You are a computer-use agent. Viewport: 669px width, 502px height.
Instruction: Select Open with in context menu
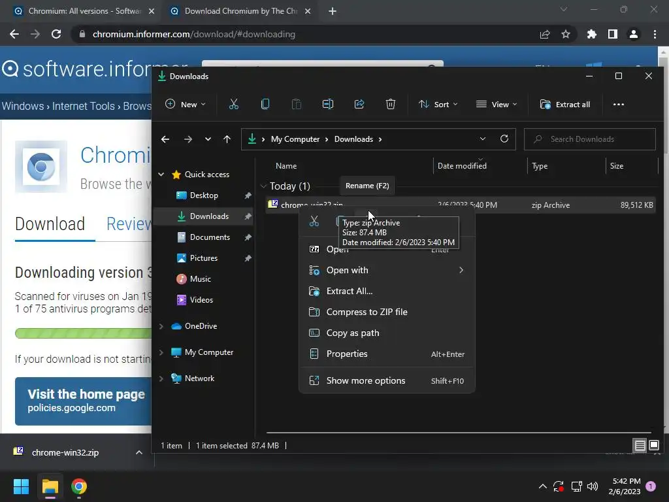click(x=387, y=270)
